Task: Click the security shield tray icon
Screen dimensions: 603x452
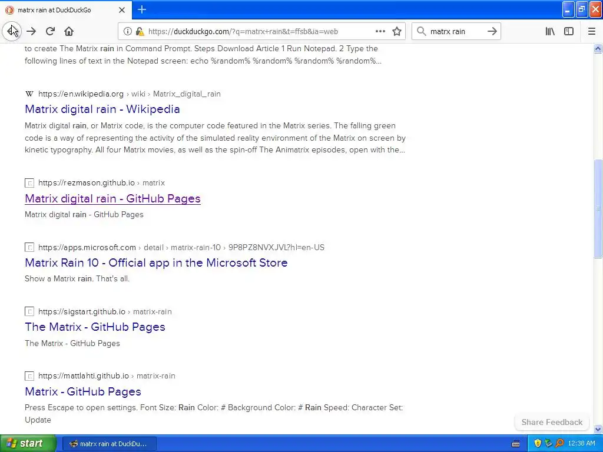Action: [x=538, y=444]
